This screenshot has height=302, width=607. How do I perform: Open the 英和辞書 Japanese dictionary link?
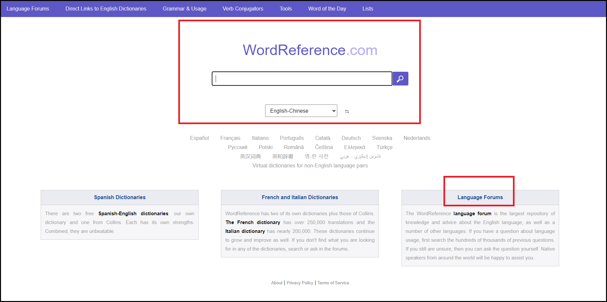[x=283, y=156]
